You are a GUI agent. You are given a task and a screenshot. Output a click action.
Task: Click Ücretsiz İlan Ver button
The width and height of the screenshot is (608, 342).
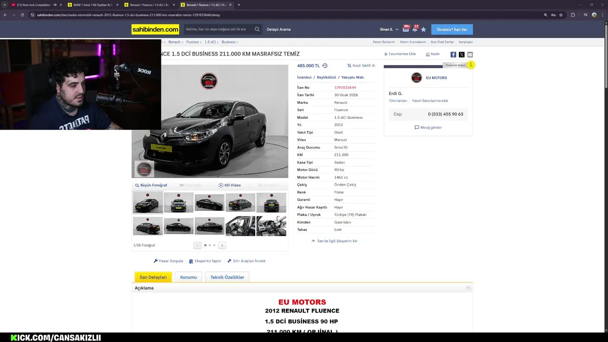tap(452, 29)
